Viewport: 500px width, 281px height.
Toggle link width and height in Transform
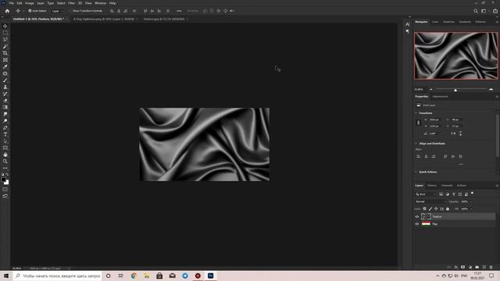419,123
